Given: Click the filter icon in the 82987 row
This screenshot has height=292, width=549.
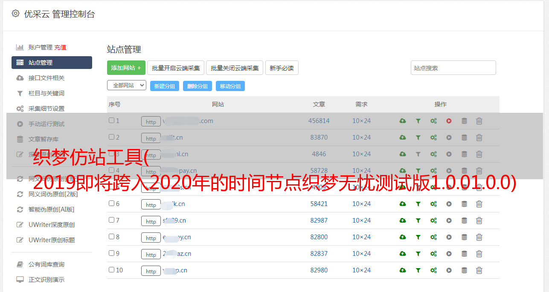Looking at the screenshot, I should pos(418,220).
